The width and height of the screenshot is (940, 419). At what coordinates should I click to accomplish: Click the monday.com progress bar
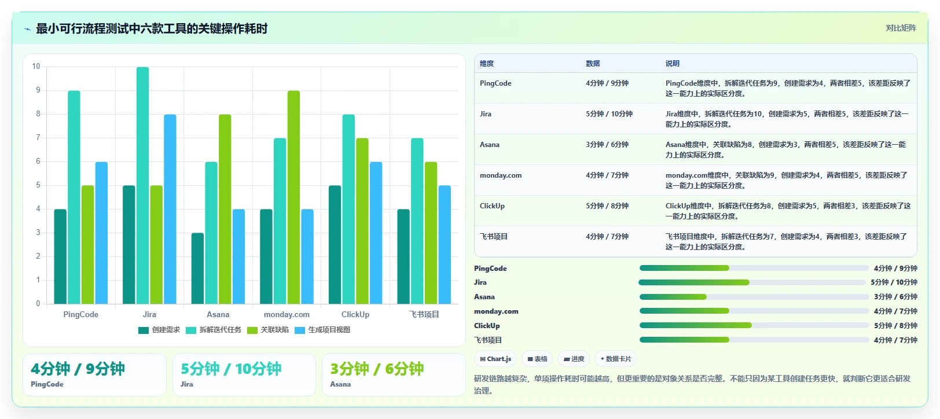755,311
